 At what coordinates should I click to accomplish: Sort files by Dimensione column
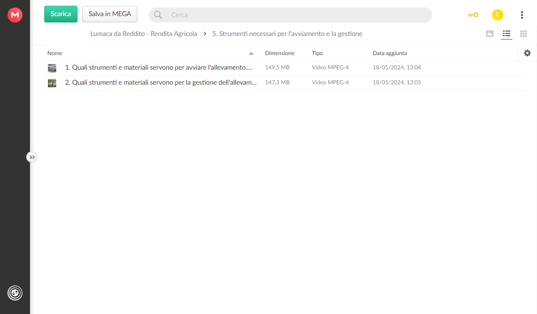(x=280, y=53)
